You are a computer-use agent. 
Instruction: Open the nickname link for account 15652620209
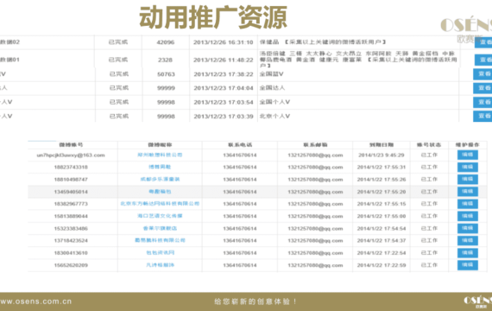tap(160, 265)
